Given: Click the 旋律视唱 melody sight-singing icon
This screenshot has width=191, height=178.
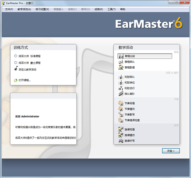Looking at the screenshot, I should pyautogui.click(x=121, y=130).
